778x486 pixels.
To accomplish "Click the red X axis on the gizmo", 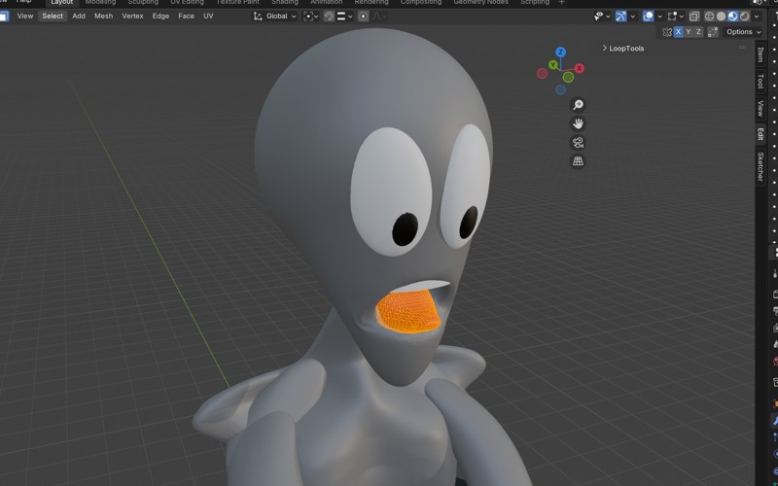I will (580, 68).
